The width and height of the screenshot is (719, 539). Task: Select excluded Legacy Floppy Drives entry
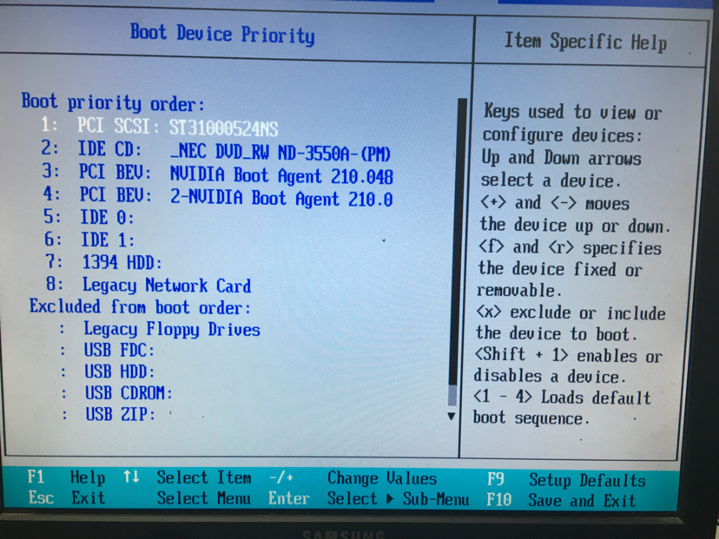pyautogui.click(x=160, y=329)
